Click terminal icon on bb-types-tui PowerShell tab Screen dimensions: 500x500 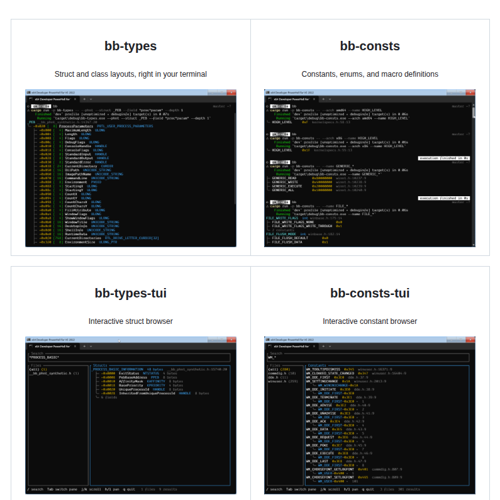point(31,347)
